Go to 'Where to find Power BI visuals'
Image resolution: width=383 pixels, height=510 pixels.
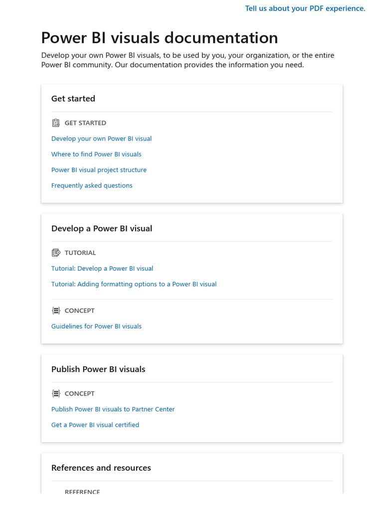[x=96, y=154]
